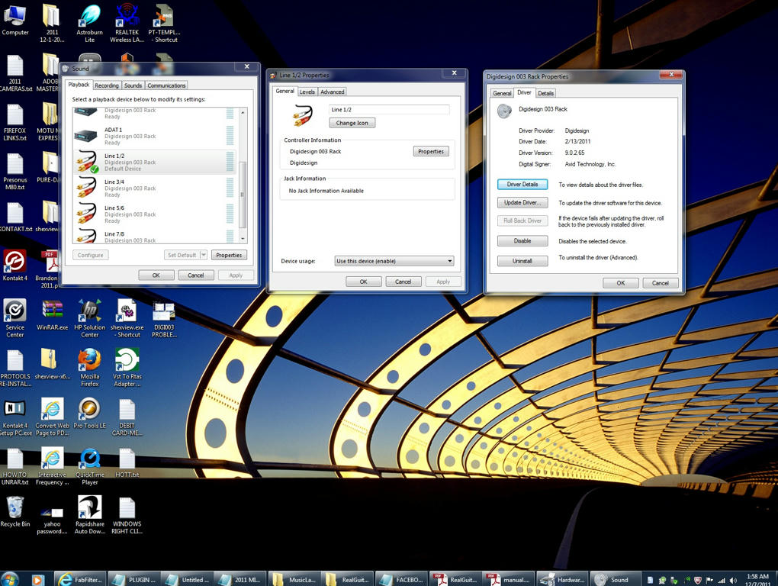Launch Mozilla Firefox from desktop
778x586 pixels.
(89, 367)
